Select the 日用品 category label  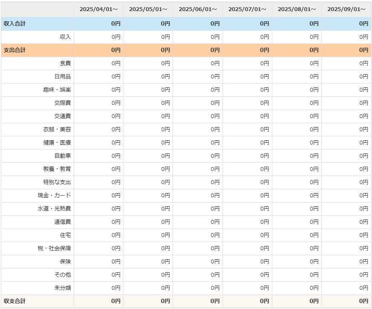(x=63, y=77)
